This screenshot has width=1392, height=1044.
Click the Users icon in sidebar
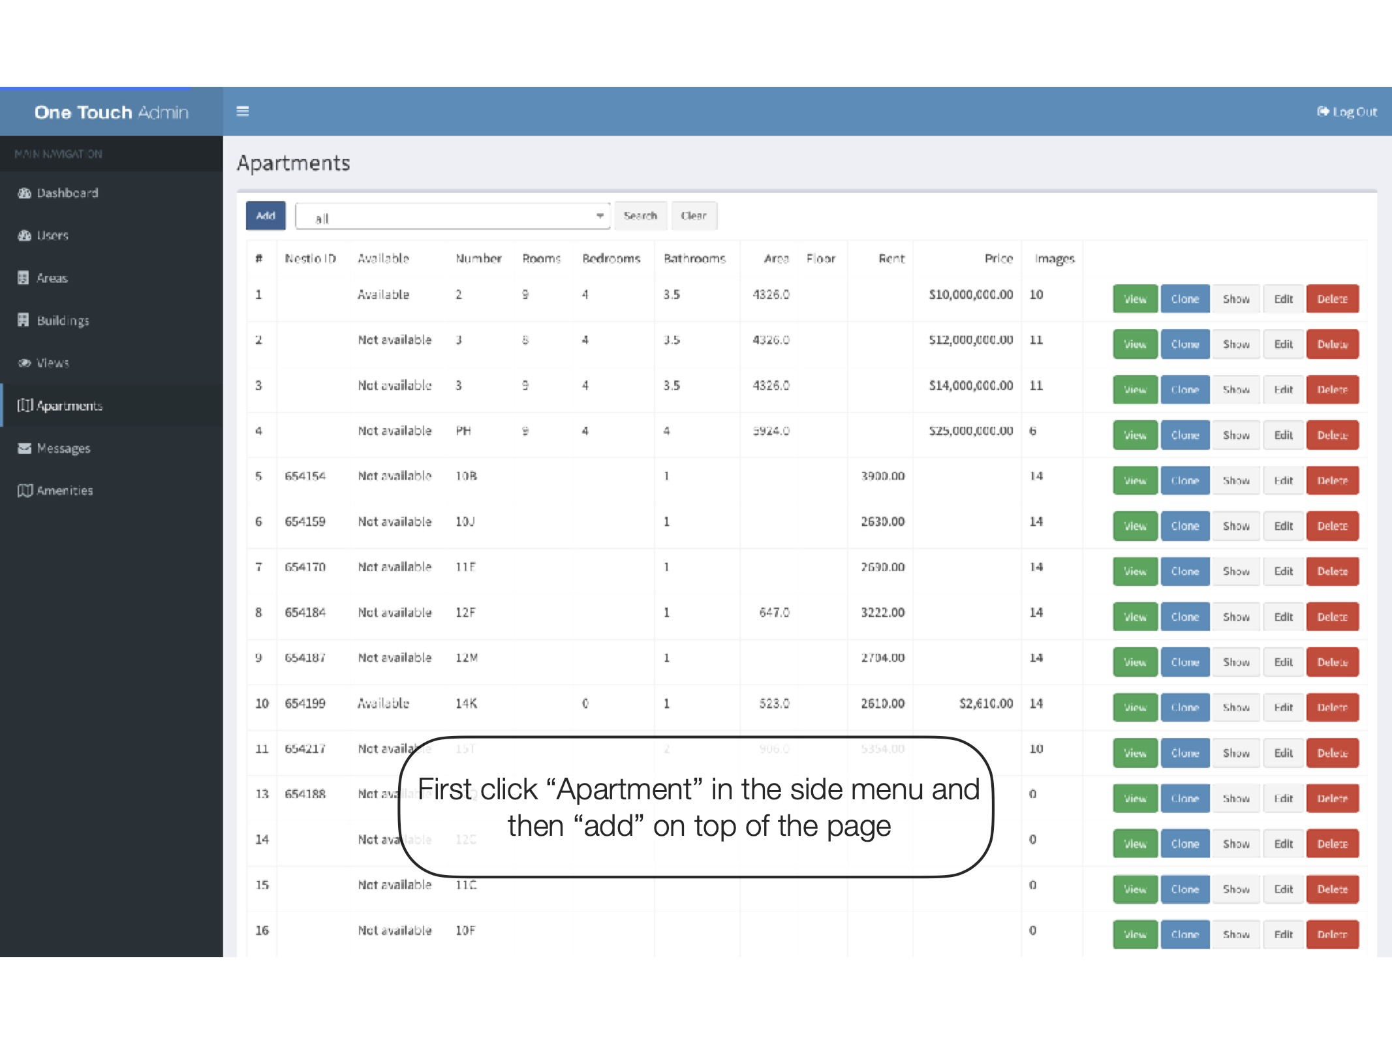coord(24,236)
